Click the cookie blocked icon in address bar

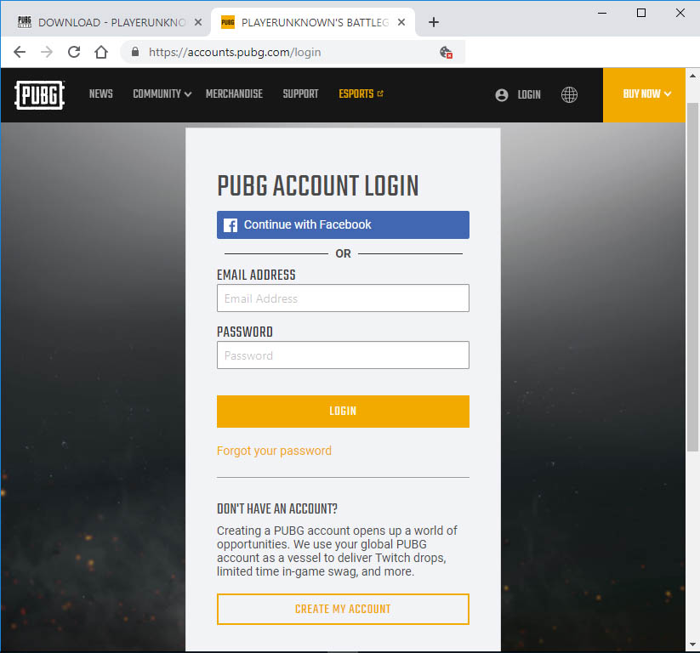coord(446,52)
